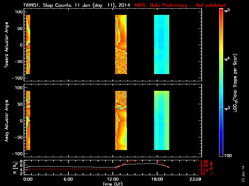Click the Toward Actuator Angle axis label
Image resolution: width=249 pixels, height=186 pixels.
[7, 45]
